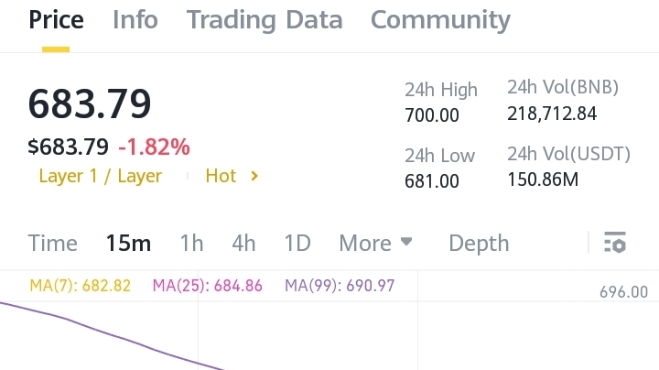The width and height of the screenshot is (659, 370).
Task: Show the Depth chart view
Action: coord(479,243)
